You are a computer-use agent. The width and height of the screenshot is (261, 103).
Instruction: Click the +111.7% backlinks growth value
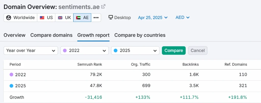click(189, 97)
